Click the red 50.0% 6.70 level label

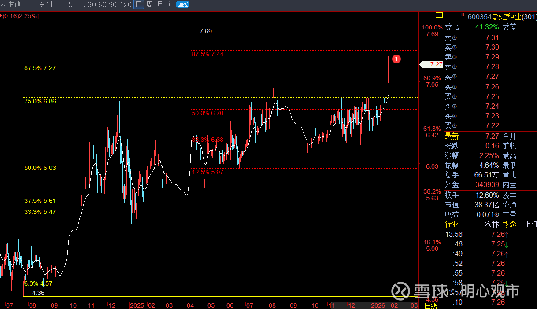(x=207, y=113)
